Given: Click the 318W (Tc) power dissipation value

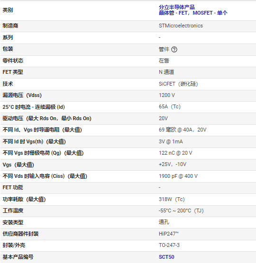Looking at the screenshot, I should [x=172, y=199].
